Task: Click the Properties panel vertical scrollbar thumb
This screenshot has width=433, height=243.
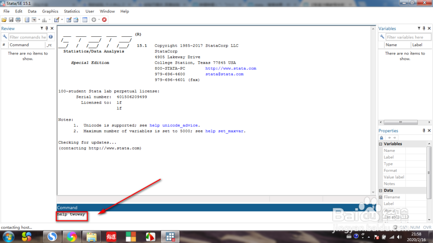Action: (x=429, y=173)
